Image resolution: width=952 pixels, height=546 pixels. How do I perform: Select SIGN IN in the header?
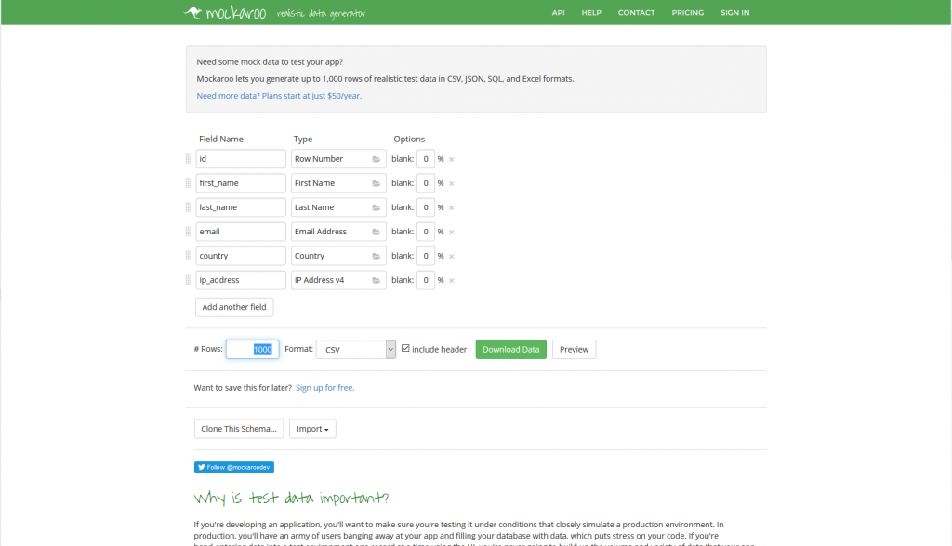click(734, 13)
